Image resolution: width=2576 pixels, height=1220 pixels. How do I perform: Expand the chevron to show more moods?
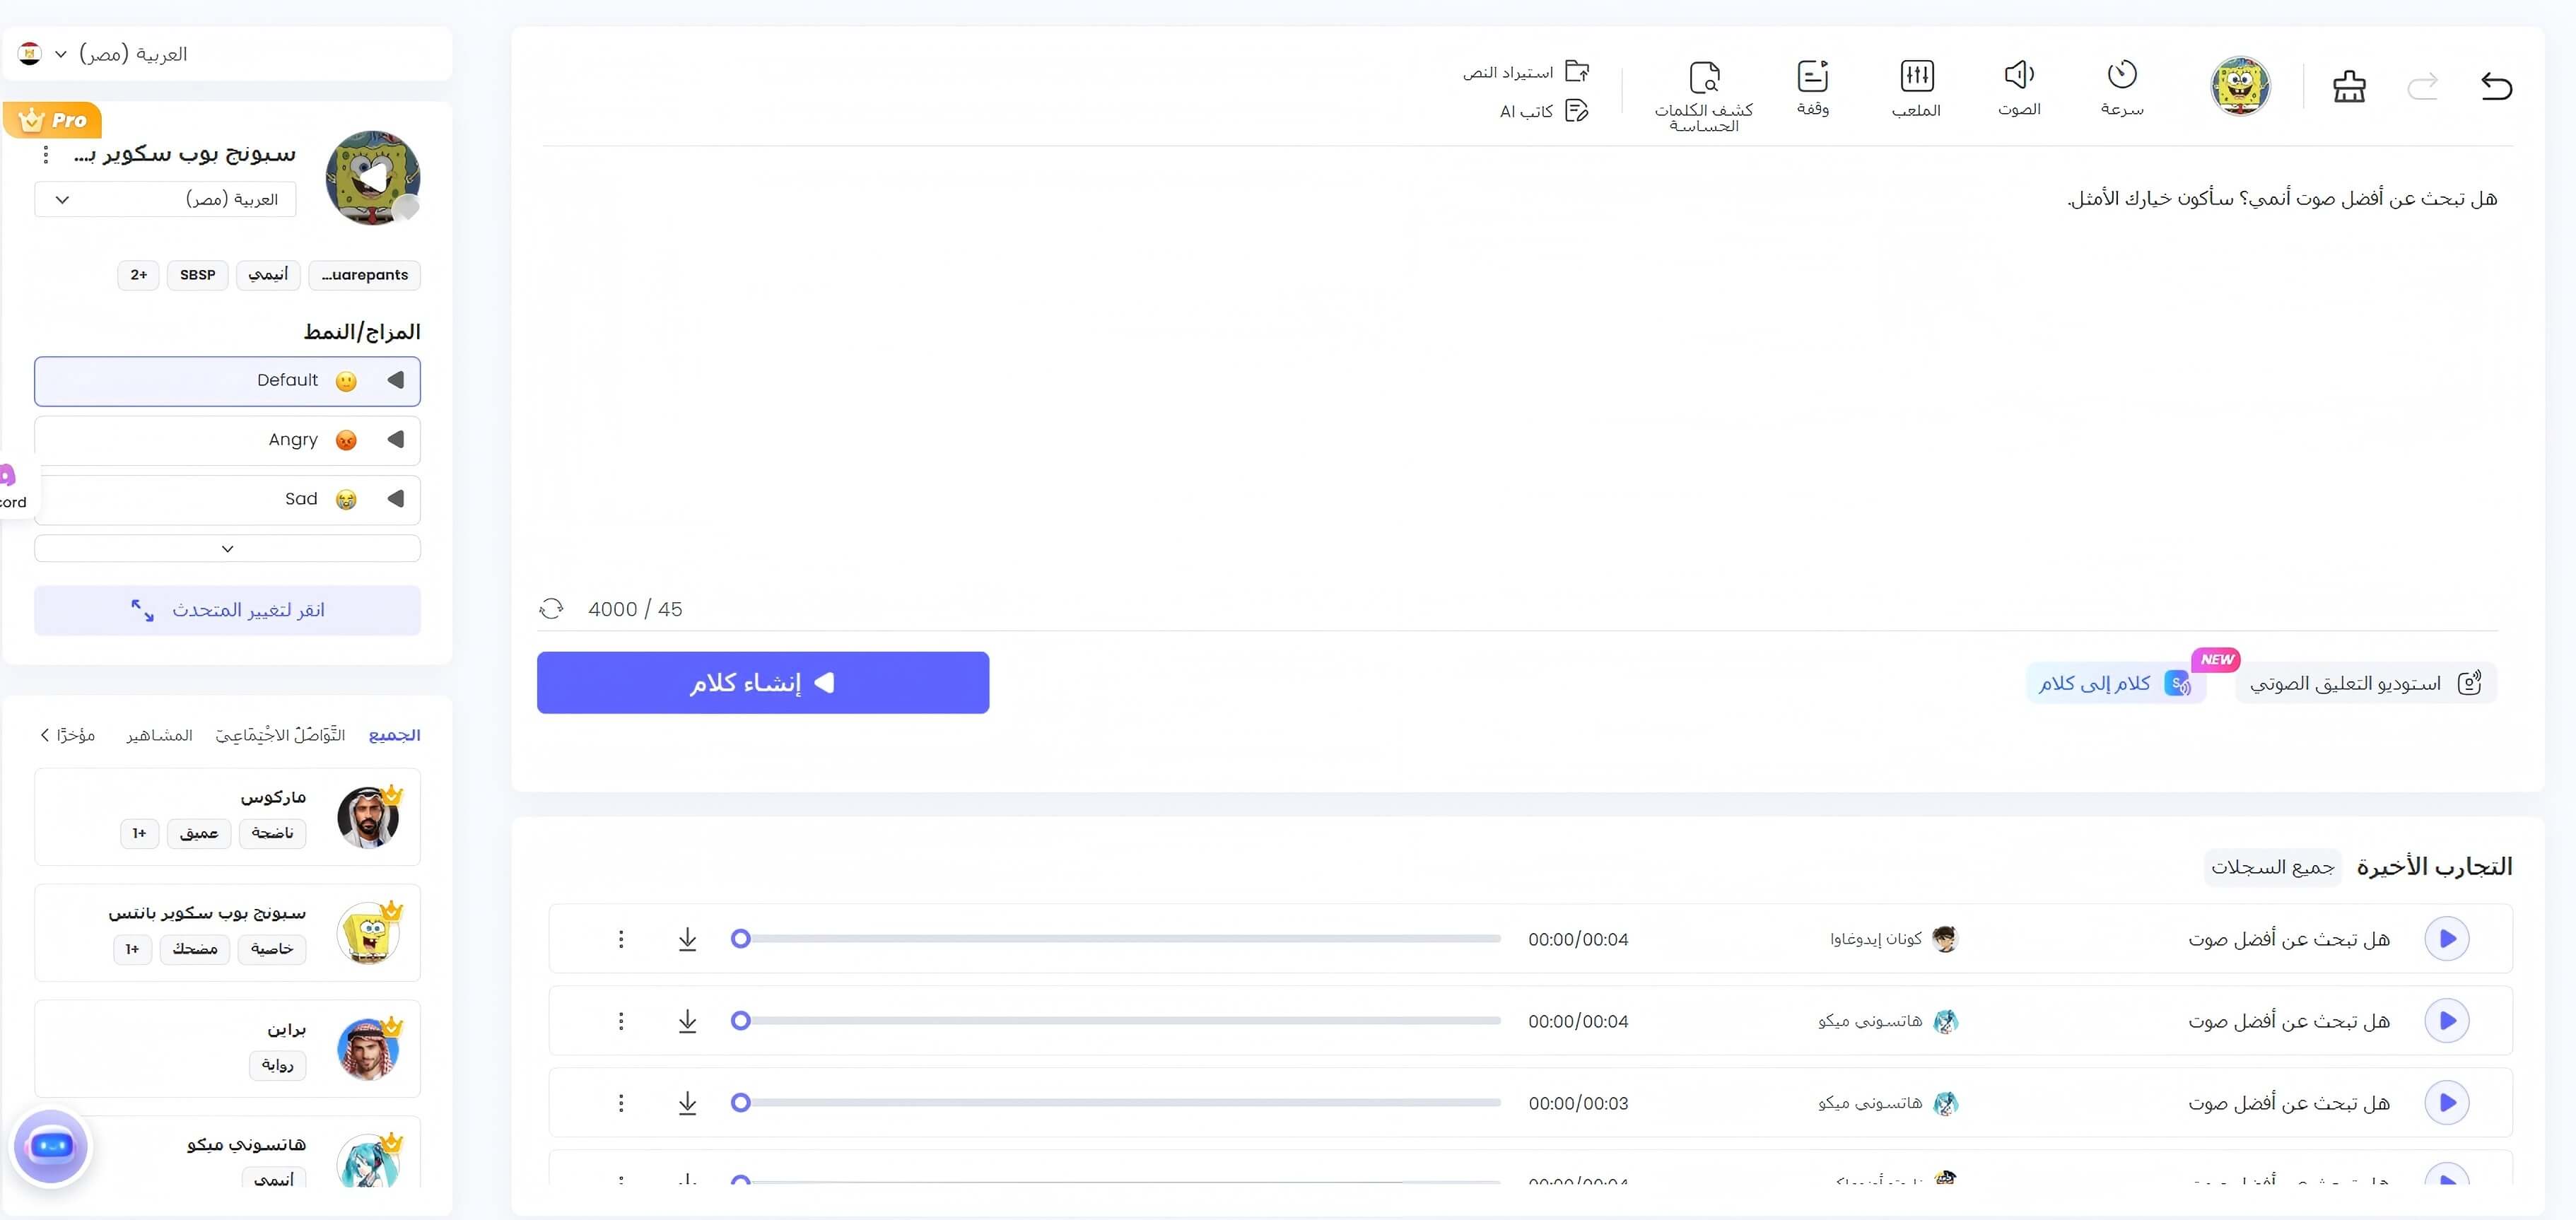coord(227,548)
